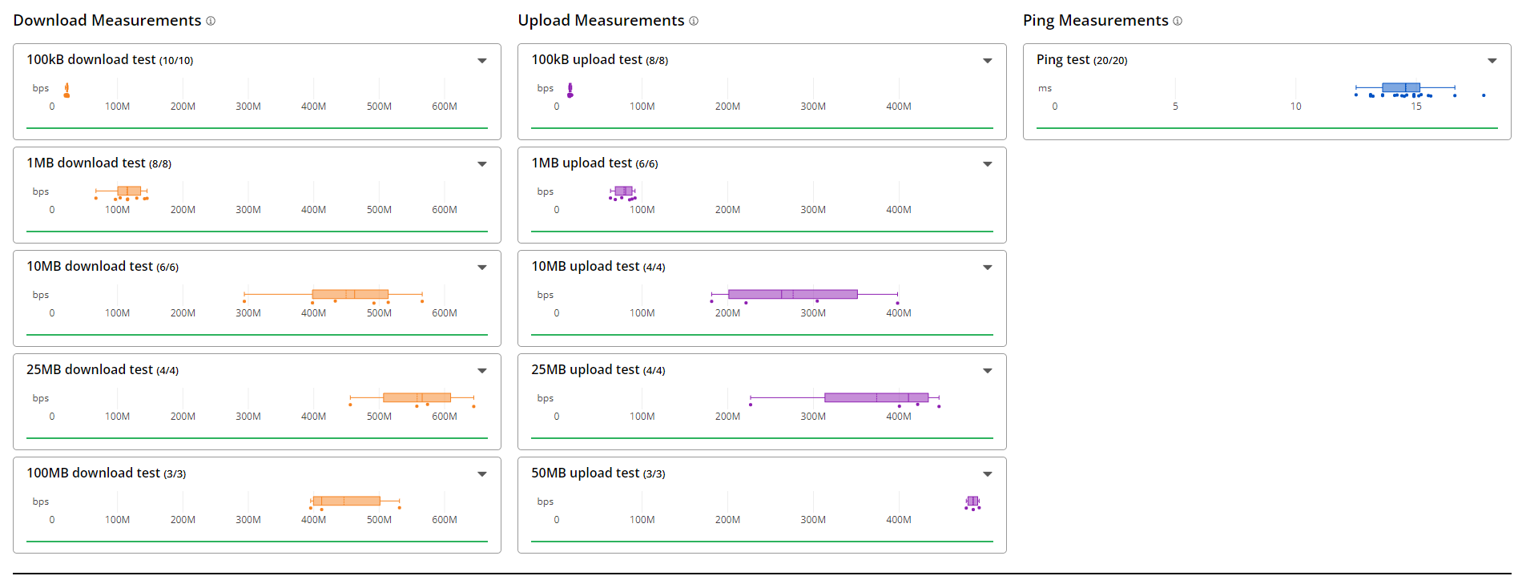This screenshot has width=1518, height=576.
Task: Click the 10MB download orange box plot
Action: [x=350, y=294]
